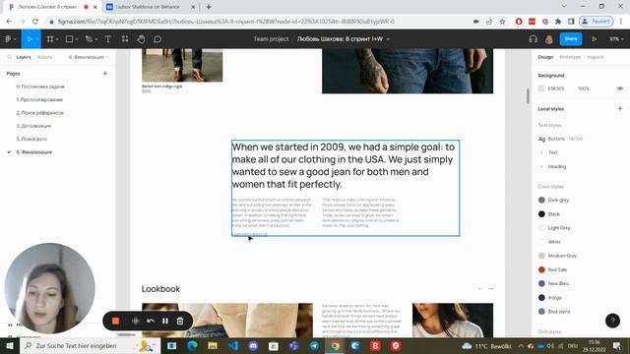The image size is (630, 354).
Task: Select the Buttons text style
Action: (x=560, y=139)
